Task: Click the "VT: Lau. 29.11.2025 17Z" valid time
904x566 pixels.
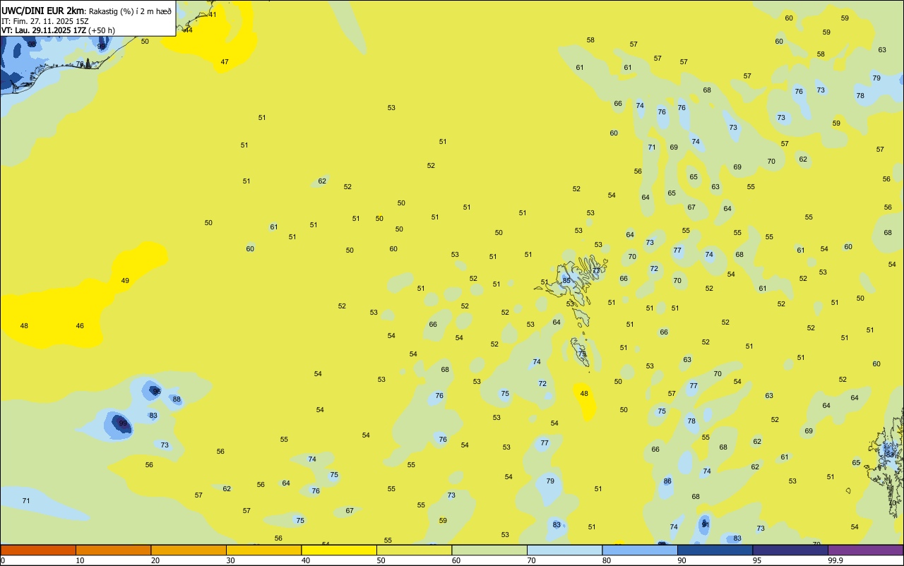Action: (44, 30)
